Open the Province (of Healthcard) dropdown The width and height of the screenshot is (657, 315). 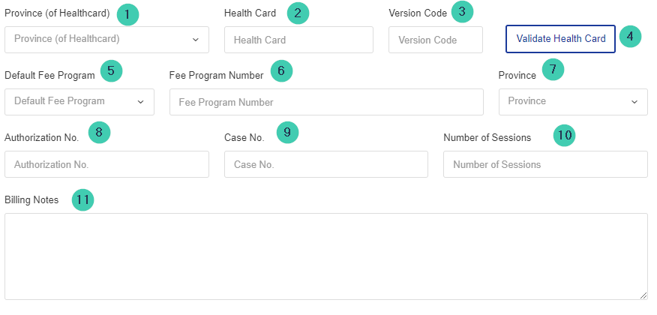tap(106, 40)
